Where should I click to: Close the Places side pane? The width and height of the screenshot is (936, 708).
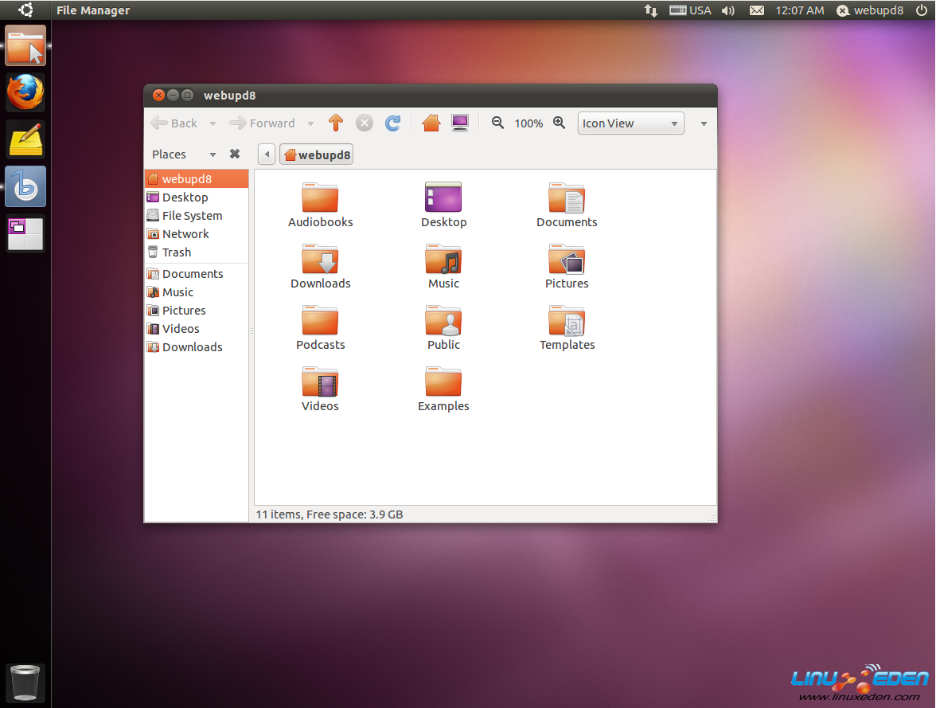pyautogui.click(x=235, y=154)
